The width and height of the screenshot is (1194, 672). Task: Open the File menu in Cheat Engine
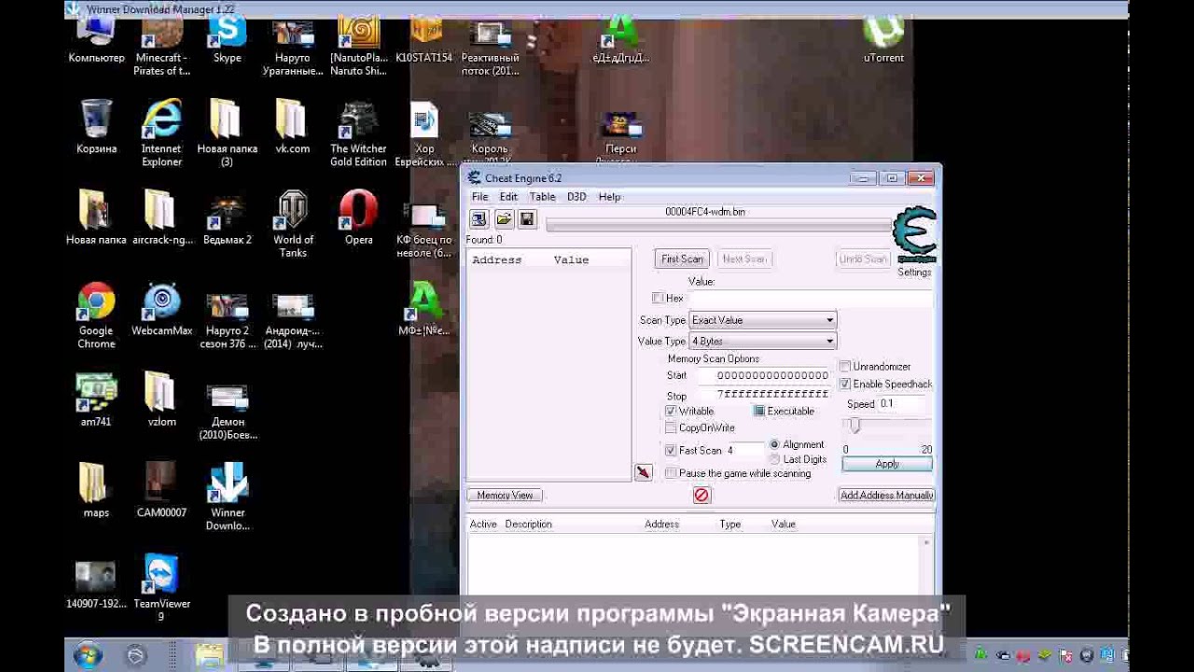coord(479,197)
